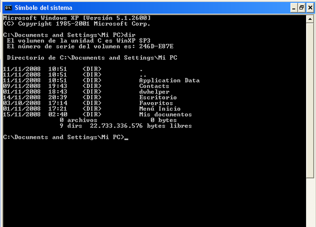Click the cmd system menu icon in title bar
316x227 pixels.
8,8
